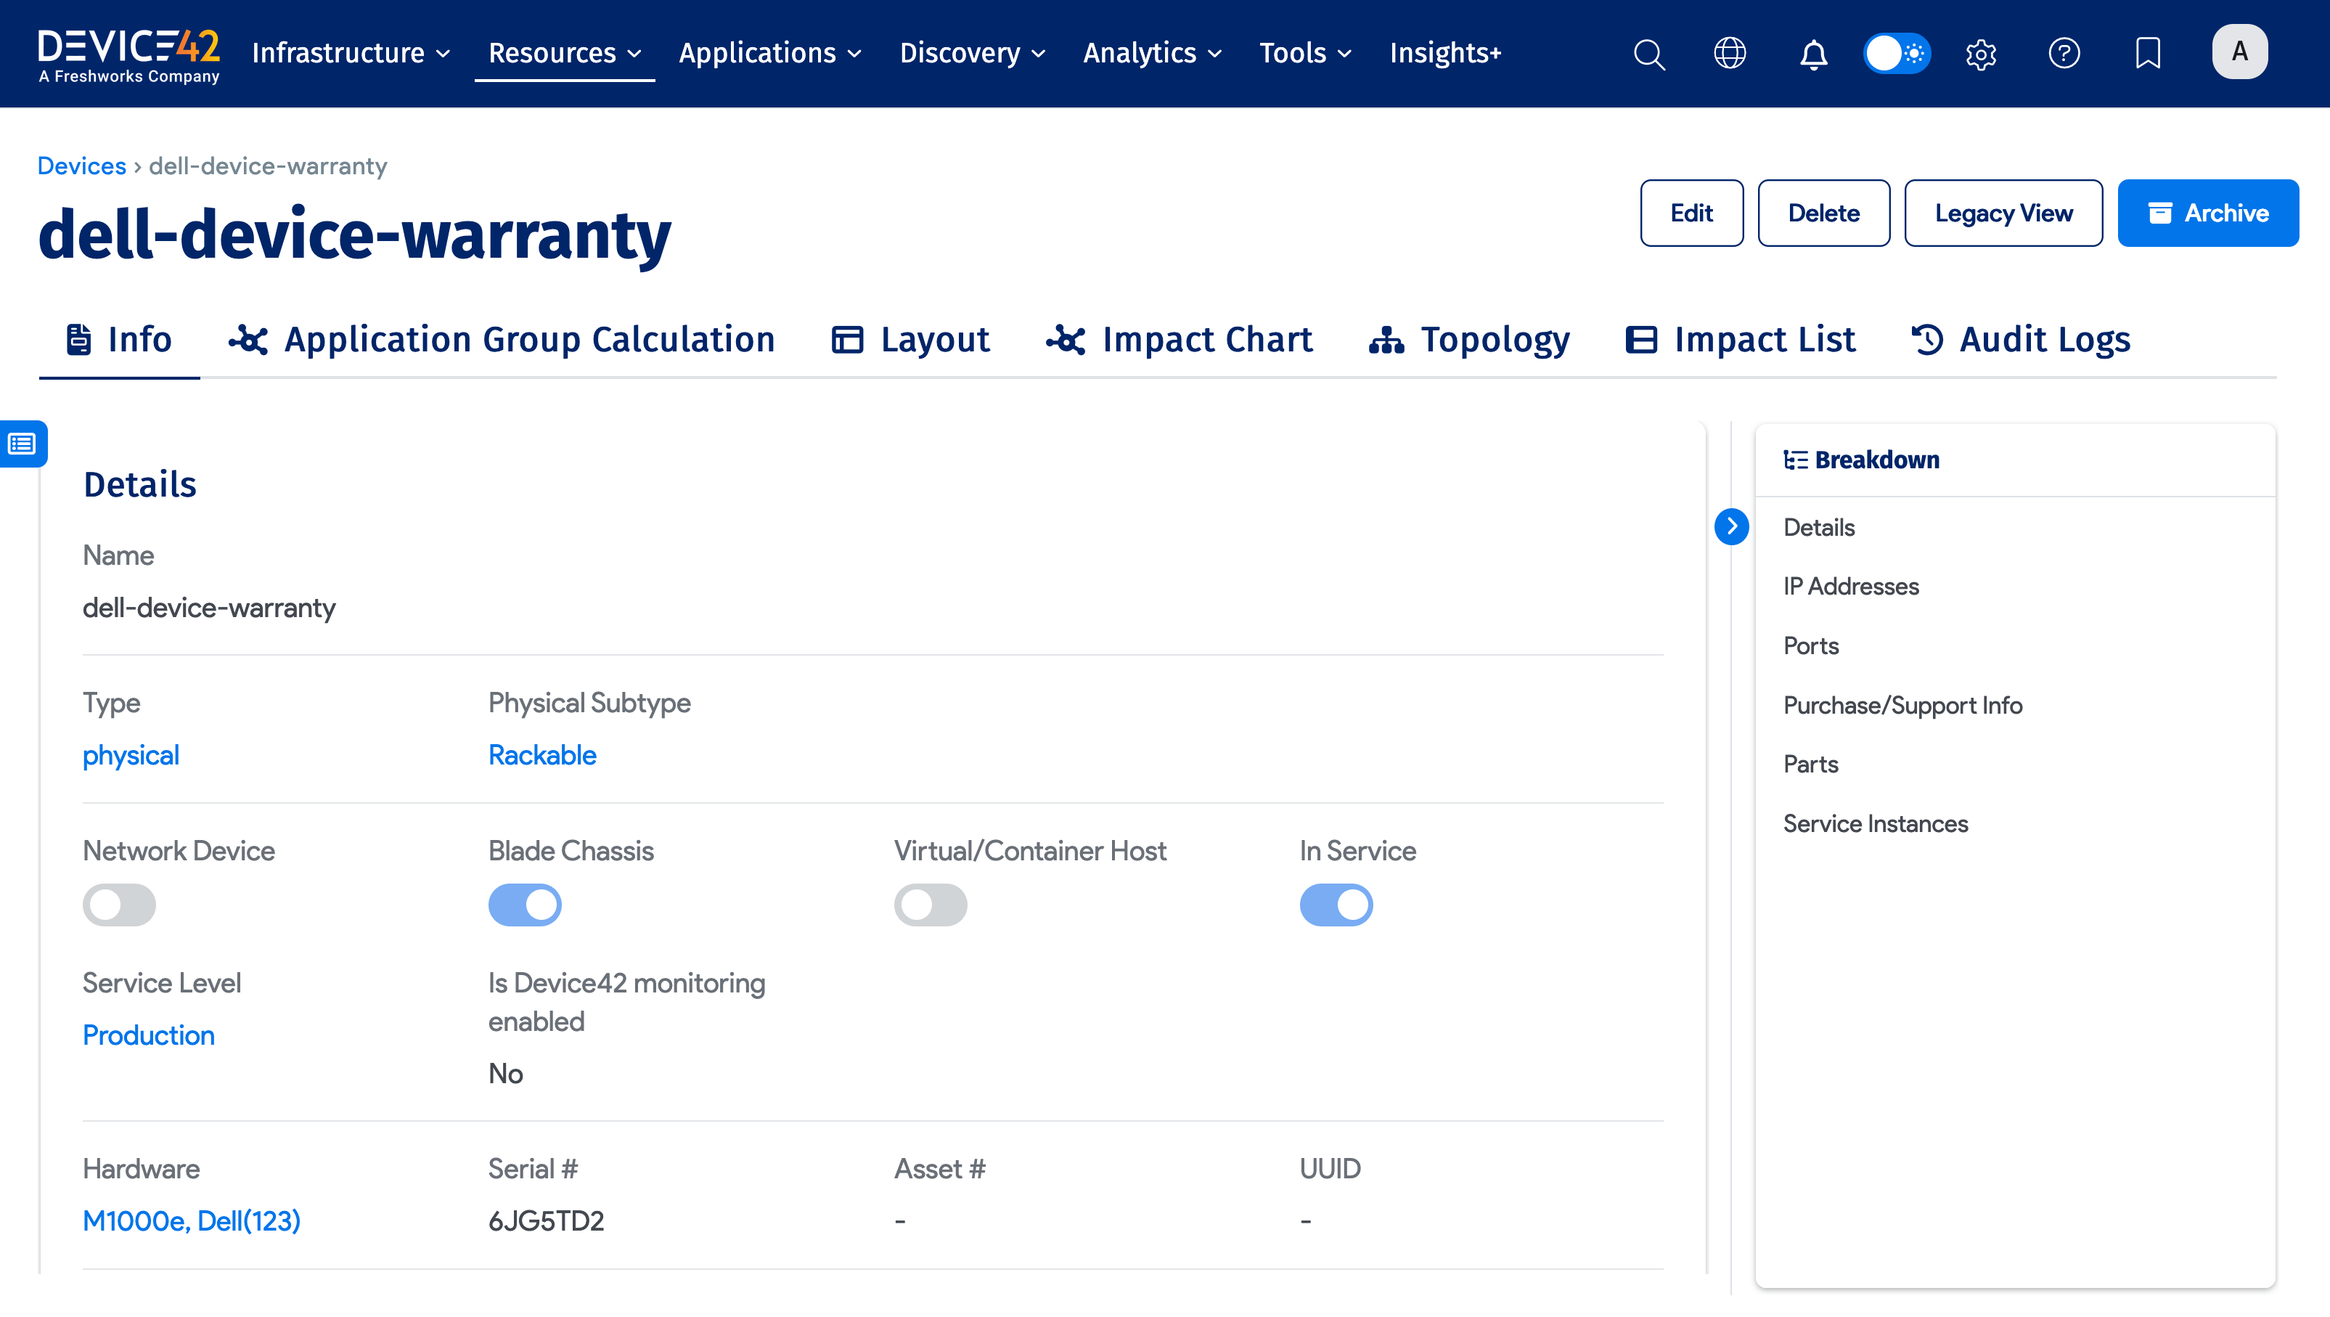Toggle the Blade Chassis switch

pos(525,905)
